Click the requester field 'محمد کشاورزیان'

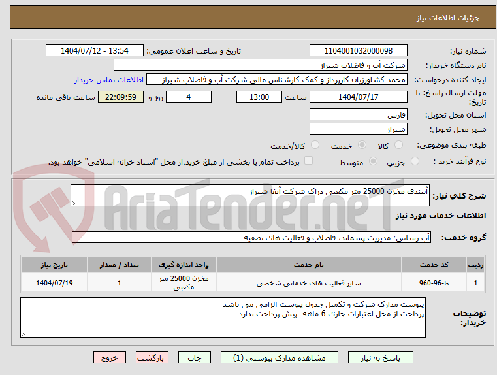277,80
